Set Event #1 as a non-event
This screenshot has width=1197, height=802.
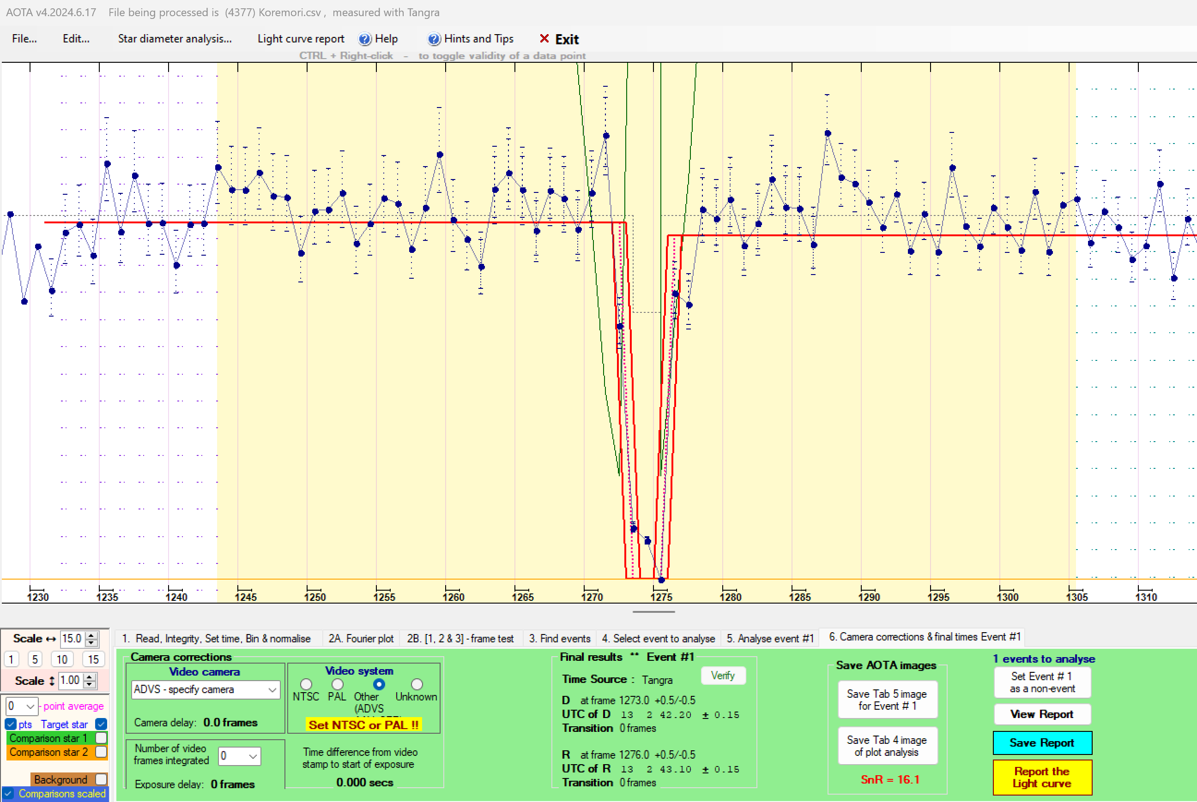click(x=1042, y=682)
